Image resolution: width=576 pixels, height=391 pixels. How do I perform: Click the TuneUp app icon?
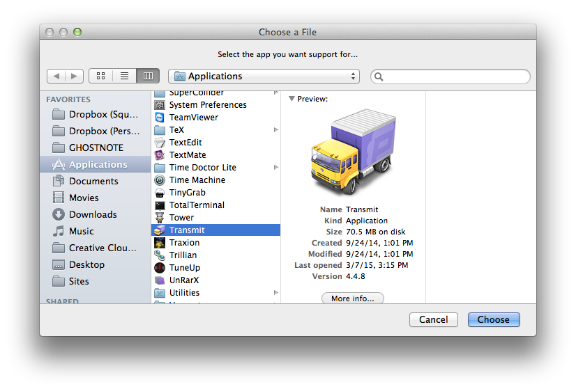160,268
